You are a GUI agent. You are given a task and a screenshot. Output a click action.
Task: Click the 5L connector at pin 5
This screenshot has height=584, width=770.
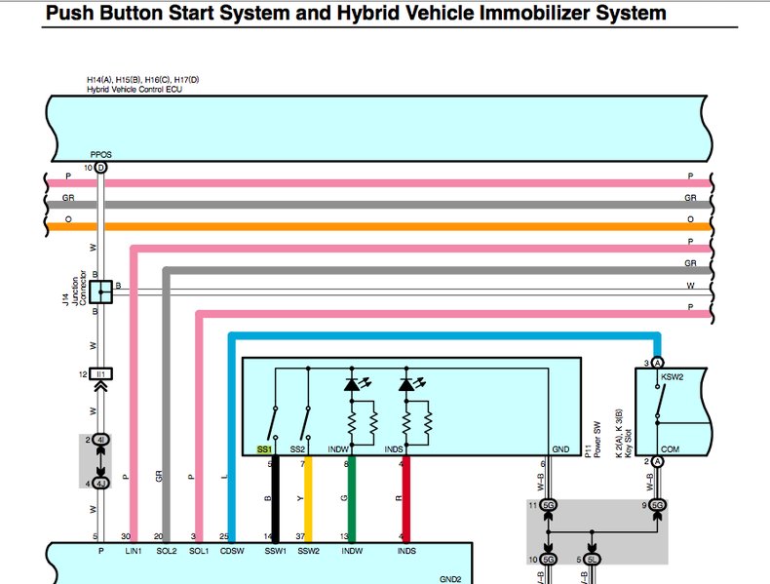pyautogui.click(x=592, y=560)
